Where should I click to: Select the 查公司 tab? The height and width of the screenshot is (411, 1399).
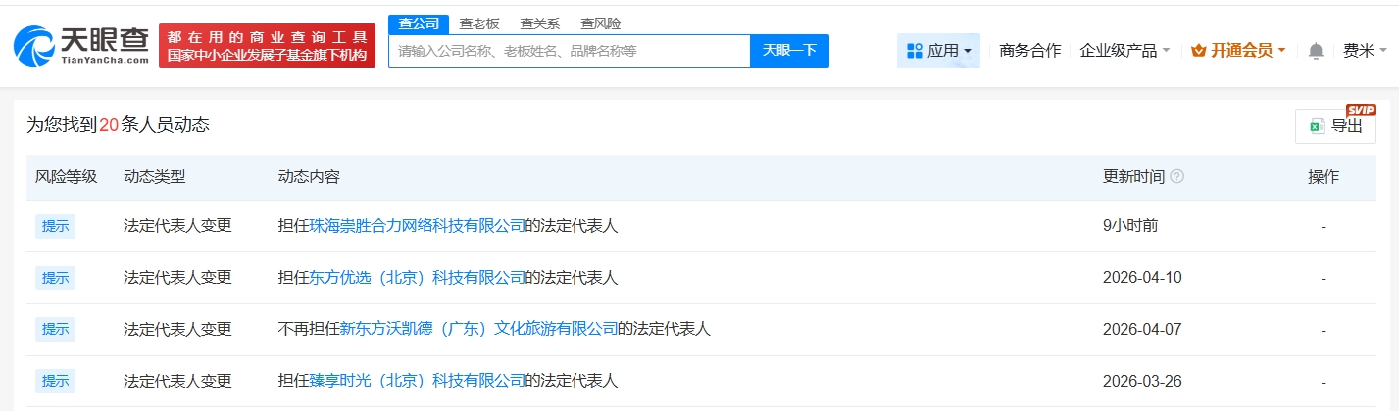419,23
